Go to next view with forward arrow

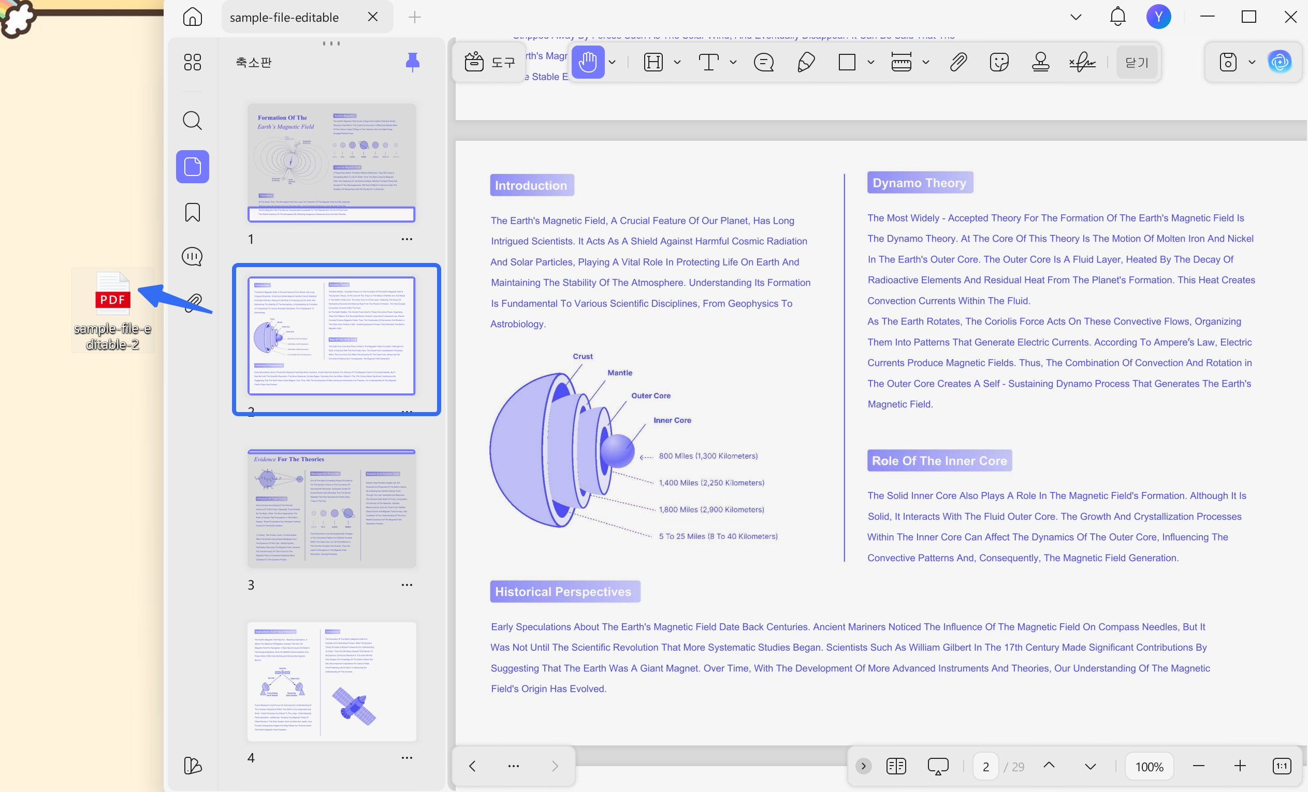tap(555, 766)
